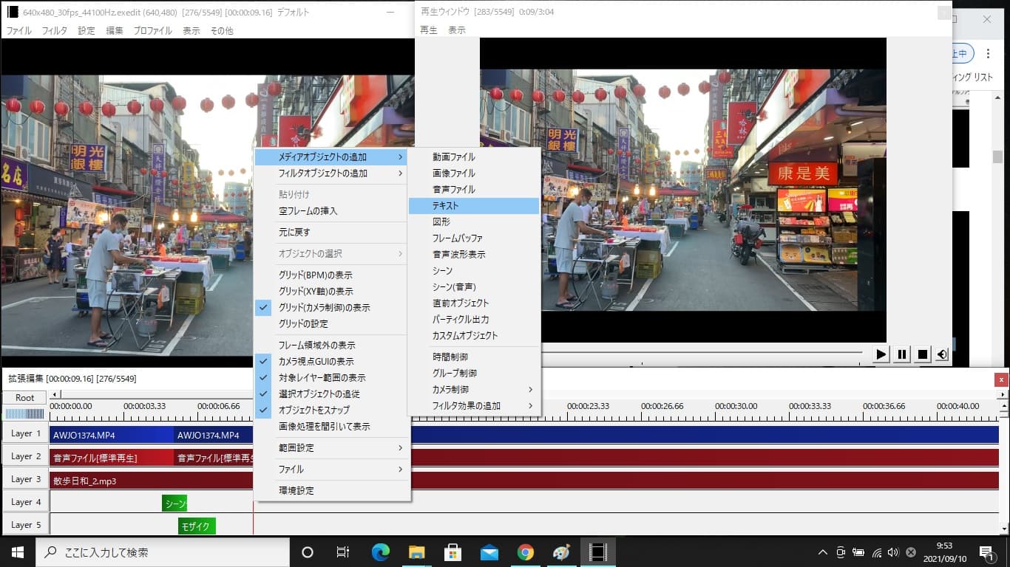
Task: Toggle オブジェクトをスナップ checkmark
Action: tap(313, 410)
